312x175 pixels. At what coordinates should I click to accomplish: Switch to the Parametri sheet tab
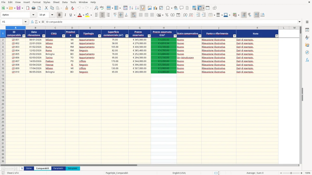(x=58, y=169)
